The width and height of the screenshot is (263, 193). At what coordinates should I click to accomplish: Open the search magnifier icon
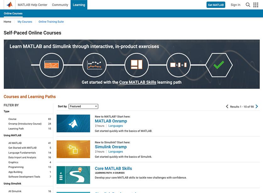click(248, 5)
